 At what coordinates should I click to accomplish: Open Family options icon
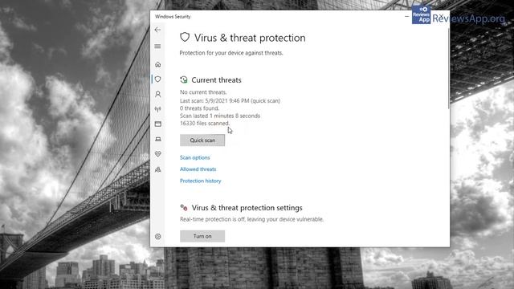pos(157,169)
